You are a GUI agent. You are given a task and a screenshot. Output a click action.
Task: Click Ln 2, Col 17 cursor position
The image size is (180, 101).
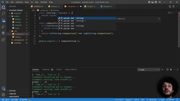click(x=119, y=100)
